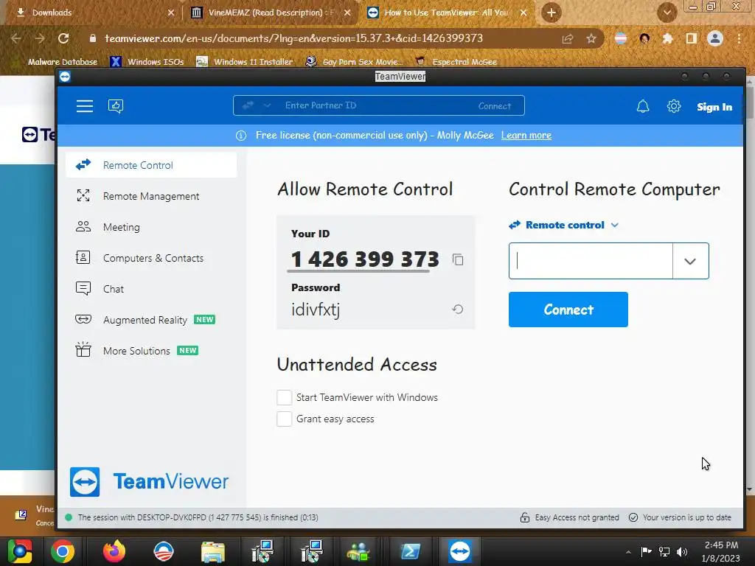755x566 pixels.
Task: Enable Start TeamViewer with Windows
Action: pos(284,397)
